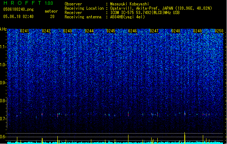Click the meteor count value 20
The height and width of the screenshot is (144, 227).
point(52,17)
